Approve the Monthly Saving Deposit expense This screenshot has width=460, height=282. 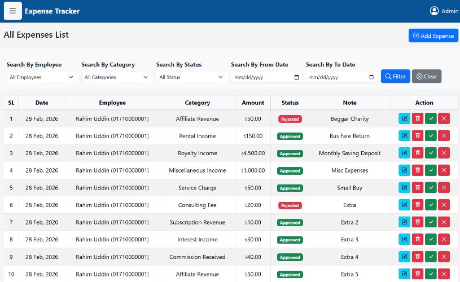(x=431, y=153)
